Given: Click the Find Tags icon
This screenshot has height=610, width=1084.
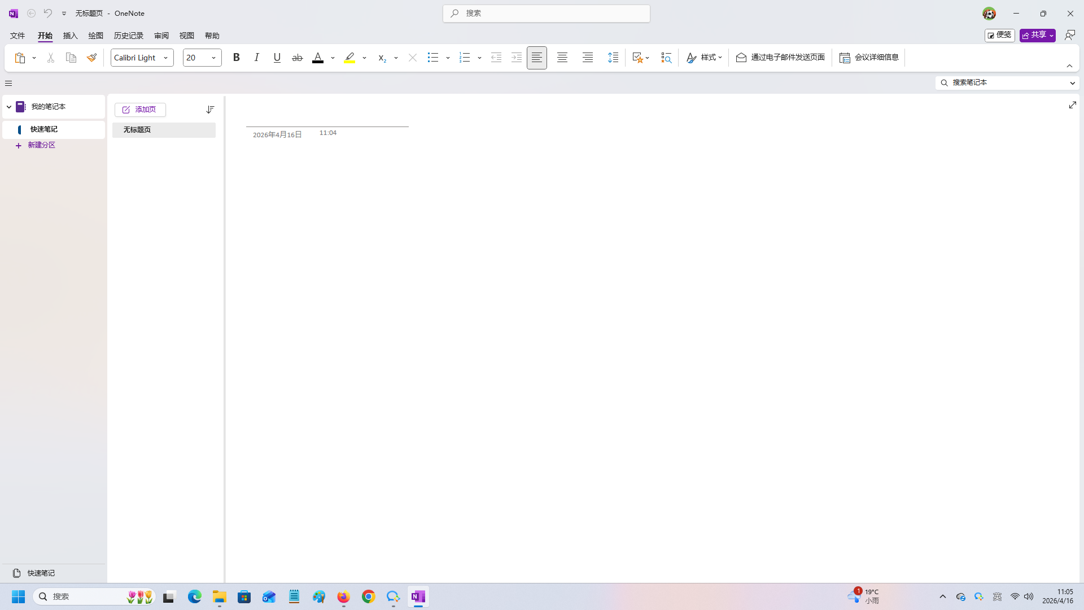Looking at the screenshot, I should pyautogui.click(x=666, y=58).
